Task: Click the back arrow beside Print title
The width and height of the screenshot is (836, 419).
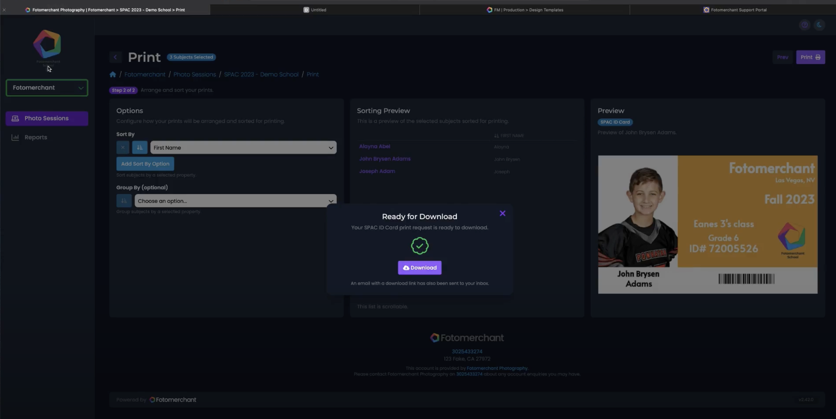Action: 115,57
